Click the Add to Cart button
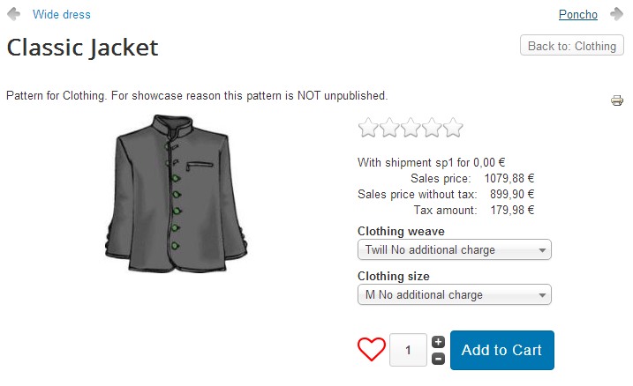Viewport: 633px width, 386px height. [501, 350]
